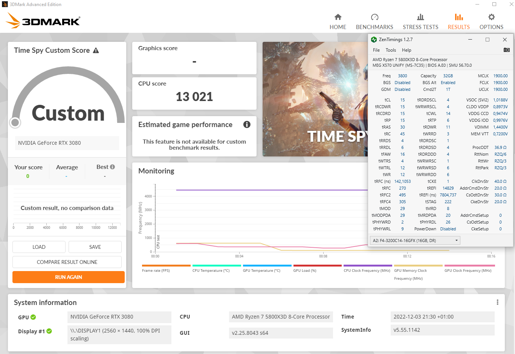The height and width of the screenshot is (354, 515).
Task: Minimize the ZenTimings window
Action: tap(470, 40)
